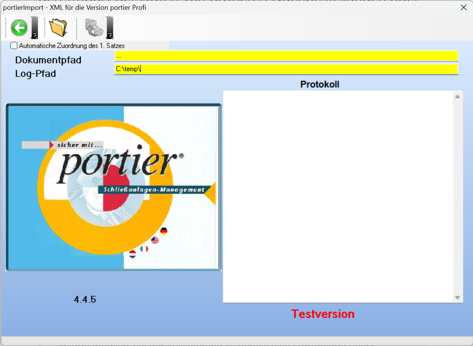Image resolution: width=473 pixels, height=346 pixels.
Task: Click the version number 4.4.5
Action: (85, 299)
